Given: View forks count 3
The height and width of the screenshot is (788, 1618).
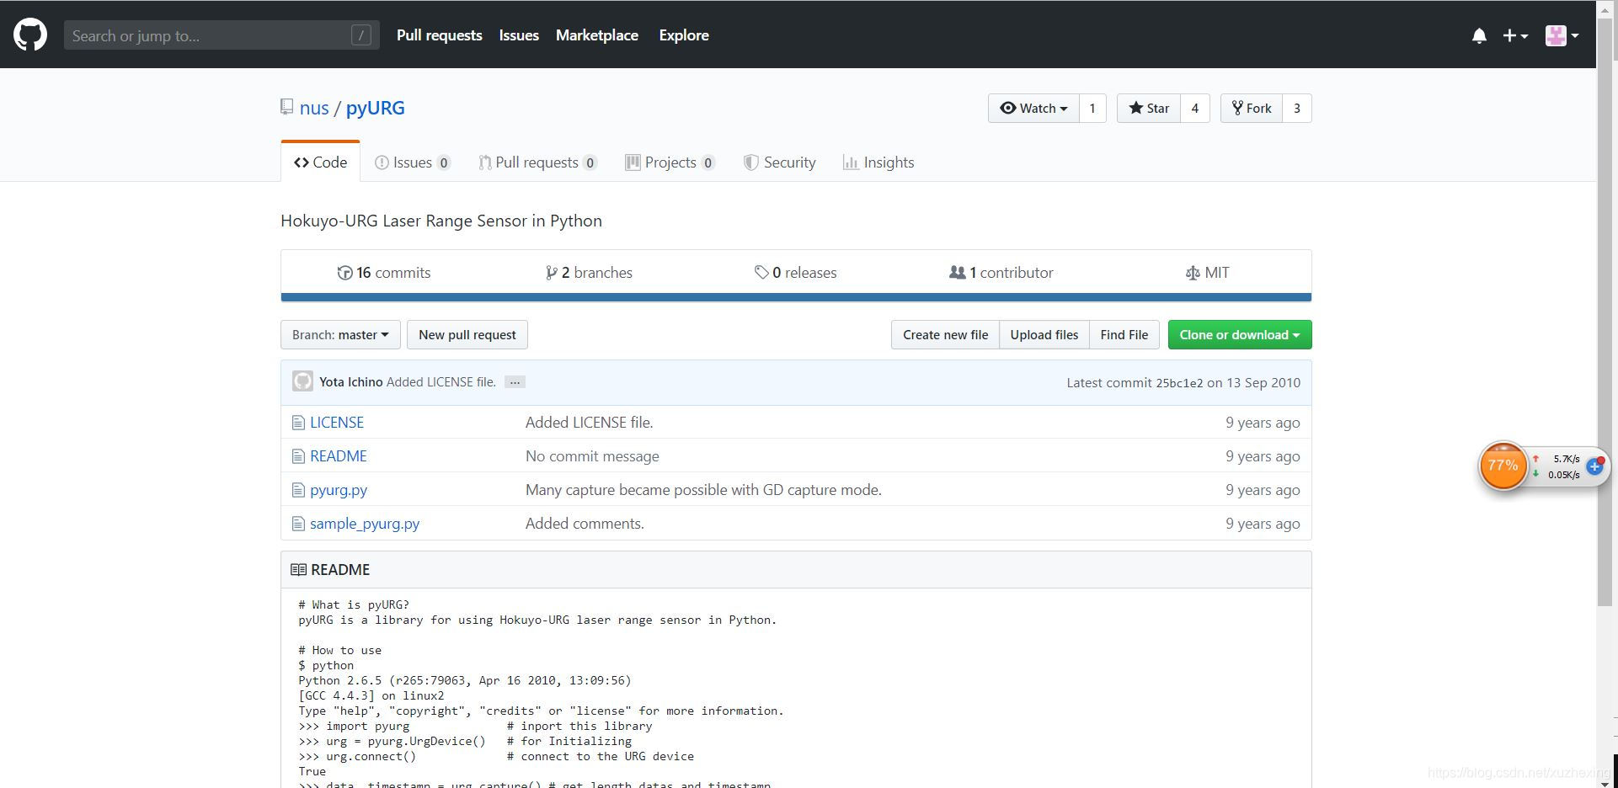Looking at the screenshot, I should click(x=1297, y=108).
